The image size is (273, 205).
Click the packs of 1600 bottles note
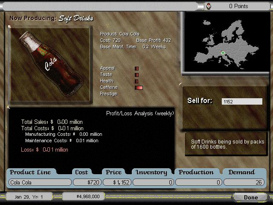[227, 144]
